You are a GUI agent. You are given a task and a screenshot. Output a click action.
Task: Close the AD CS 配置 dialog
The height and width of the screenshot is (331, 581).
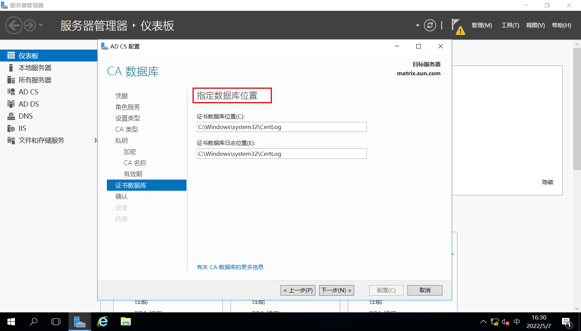tap(441, 46)
